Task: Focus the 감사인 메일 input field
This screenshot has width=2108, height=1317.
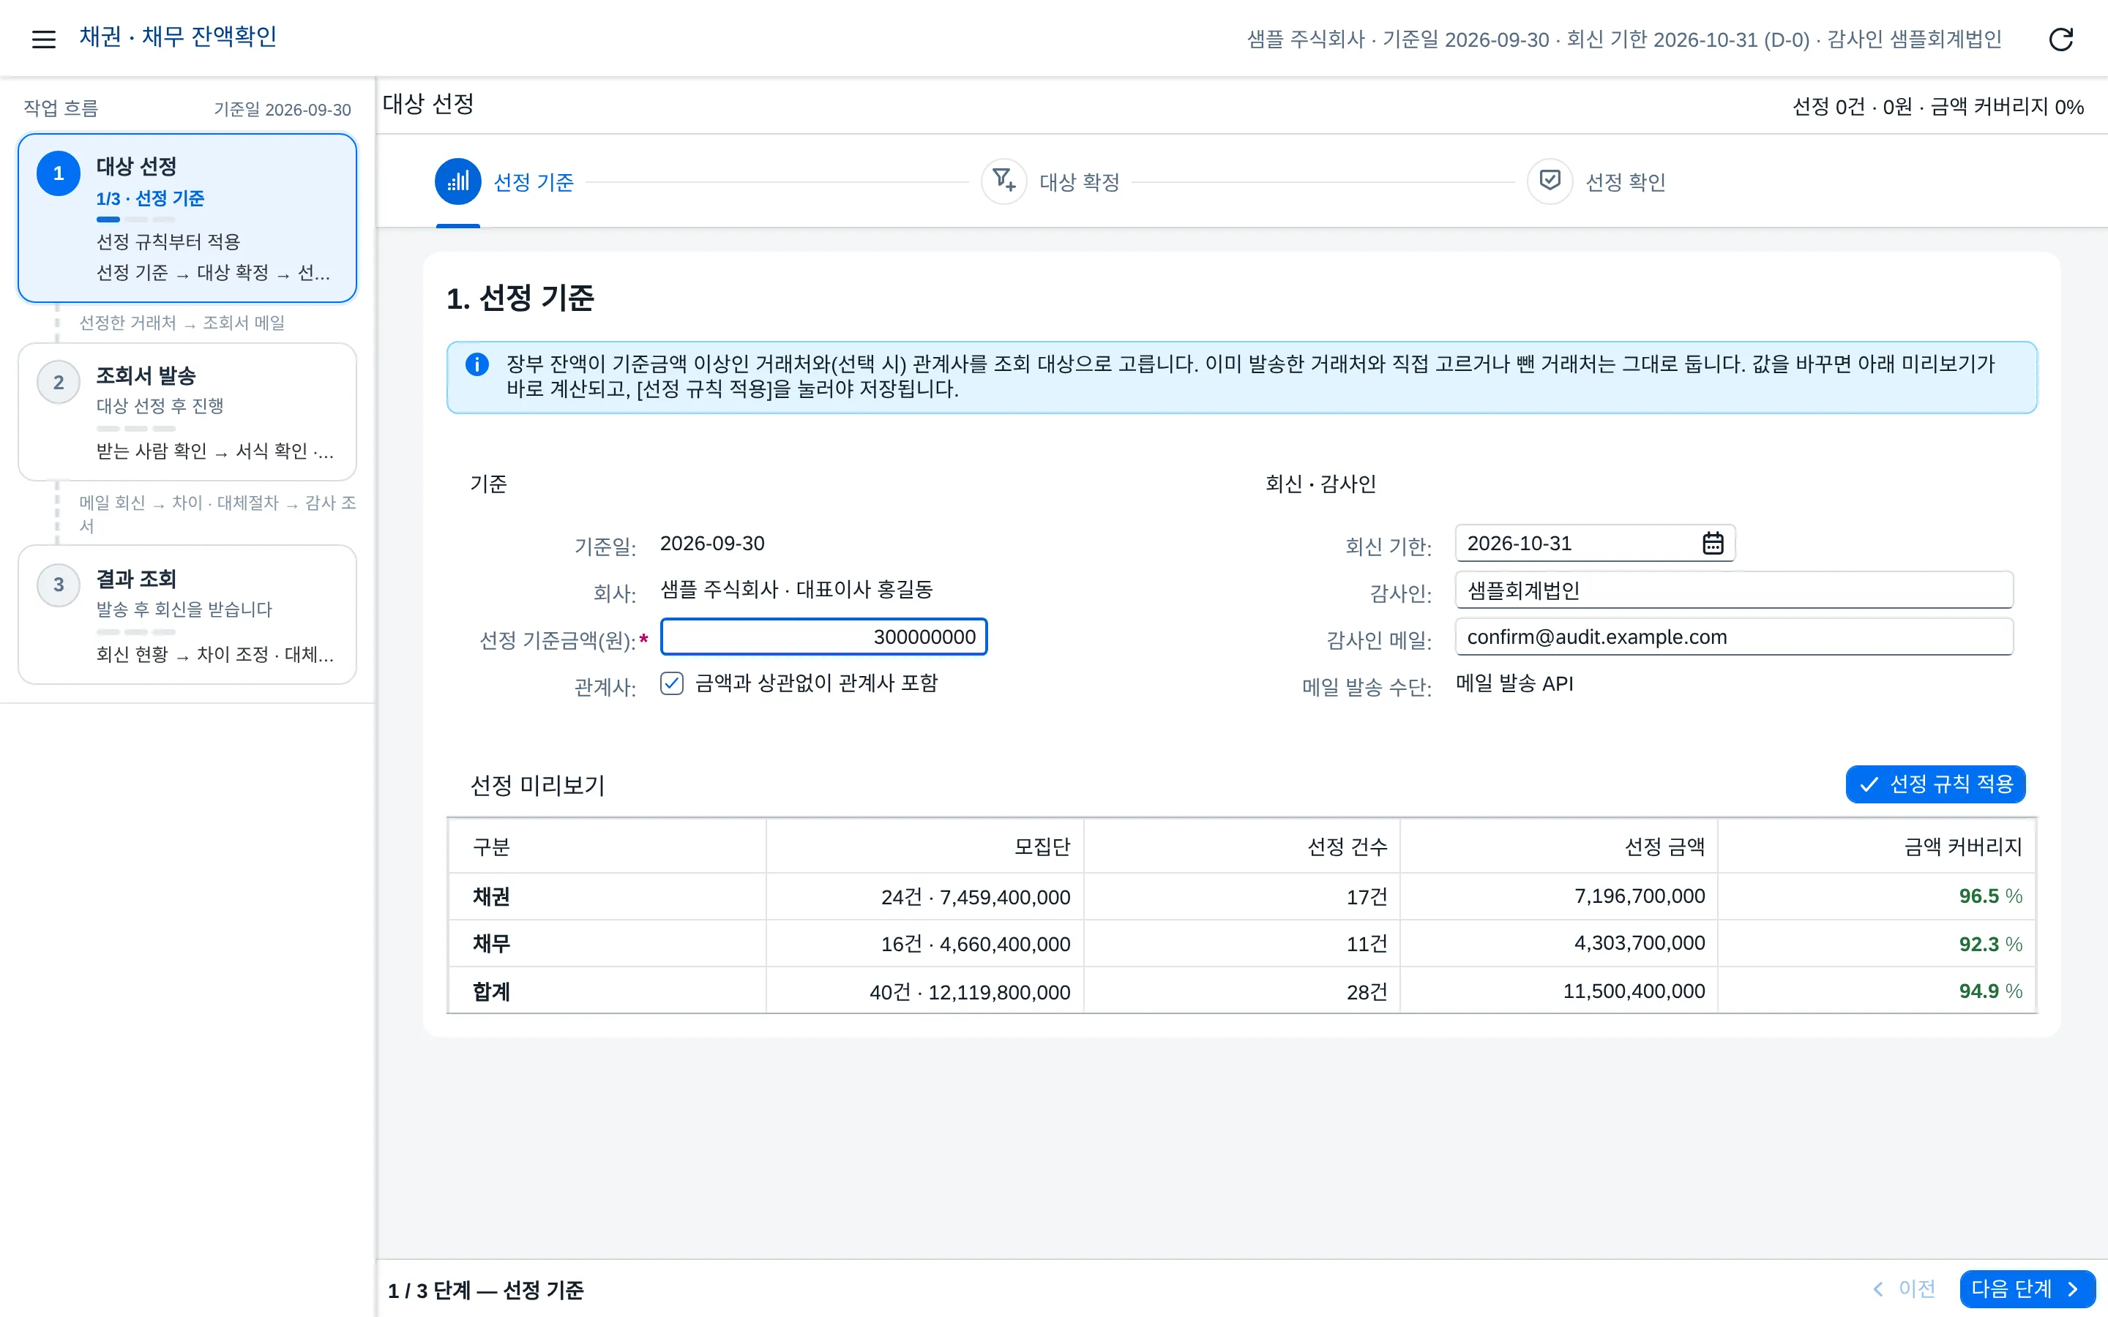Action: pyautogui.click(x=1734, y=637)
